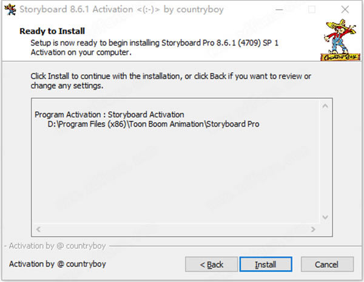The height and width of the screenshot is (282, 364).
Task: Click the vertical scrollbar track in summary box
Action: 325,162
